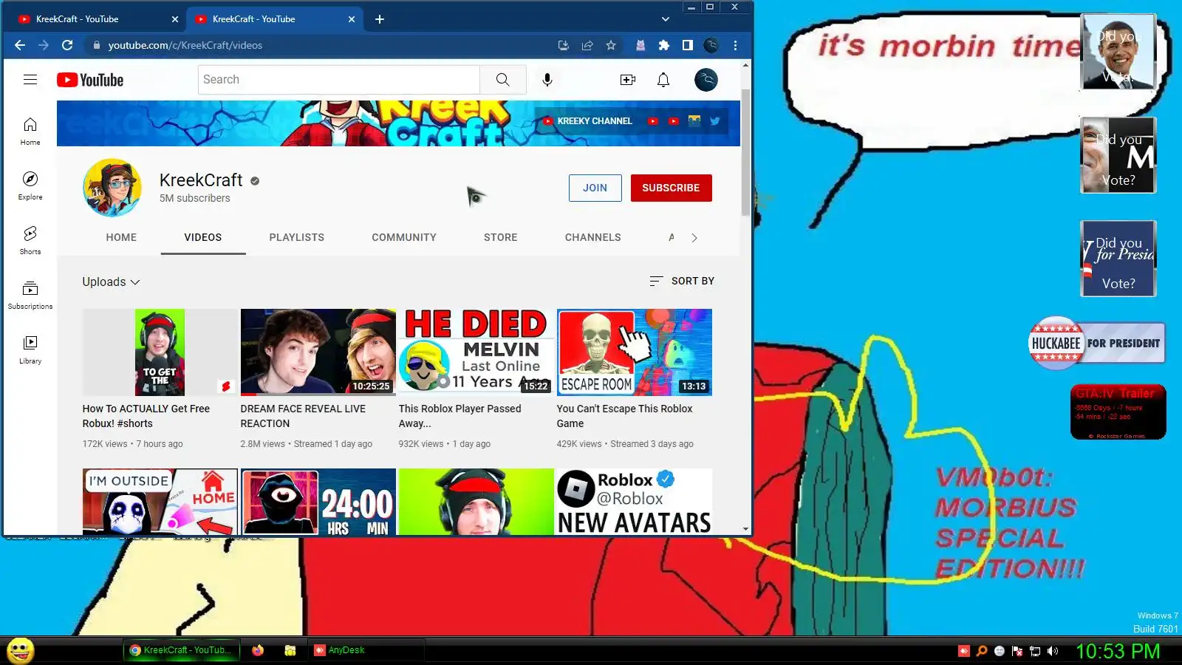Click the HUCKABEE FOR PRESIDENT desktop gadget
The width and height of the screenshot is (1182, 665).
tap(1097, 343)
